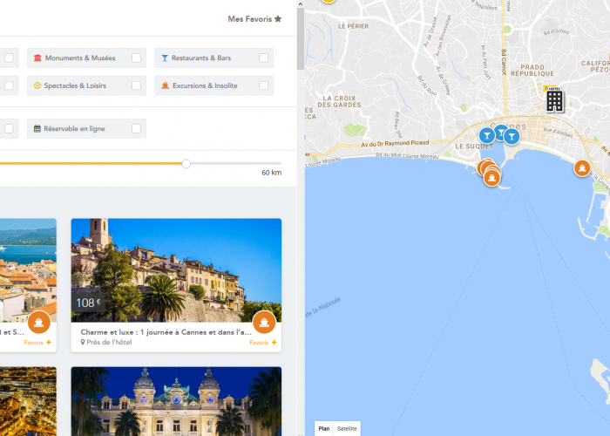Click the distance slider handle
Image resolution: width=610 pixels, height=436 pixels.
coord(186,163)
